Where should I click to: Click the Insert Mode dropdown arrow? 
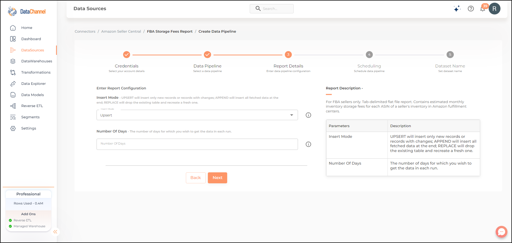point(292,115)
